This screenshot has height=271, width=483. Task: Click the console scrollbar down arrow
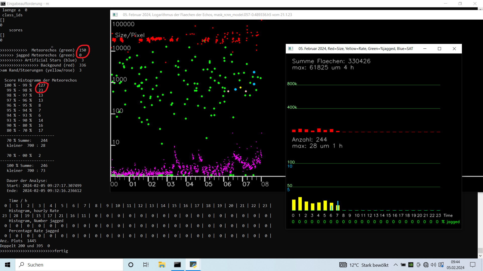click(480, 256)
